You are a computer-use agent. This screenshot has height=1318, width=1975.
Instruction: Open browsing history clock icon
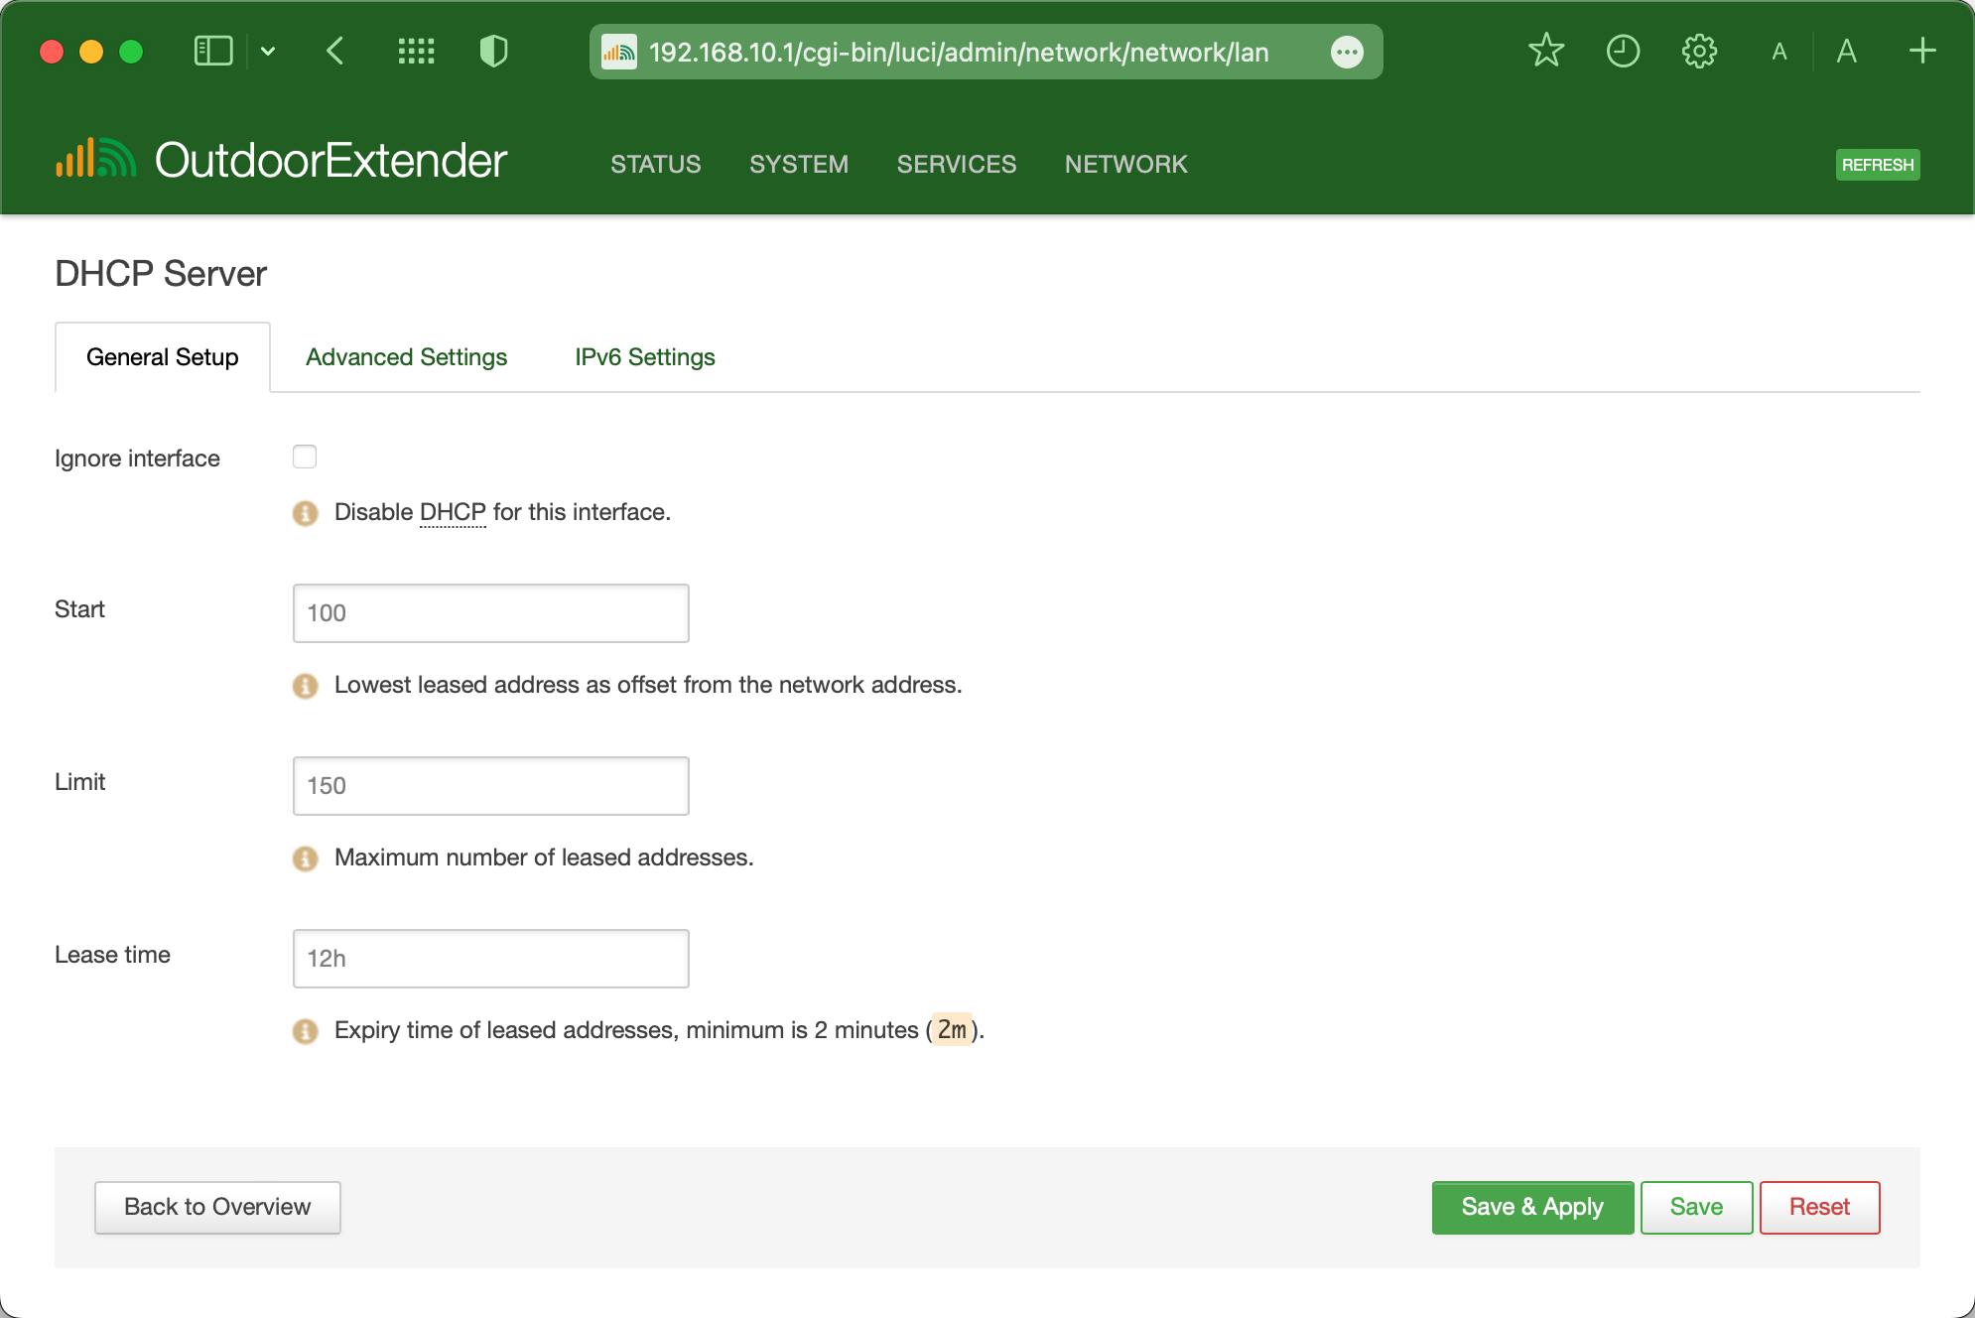(x=1623, y=51)
